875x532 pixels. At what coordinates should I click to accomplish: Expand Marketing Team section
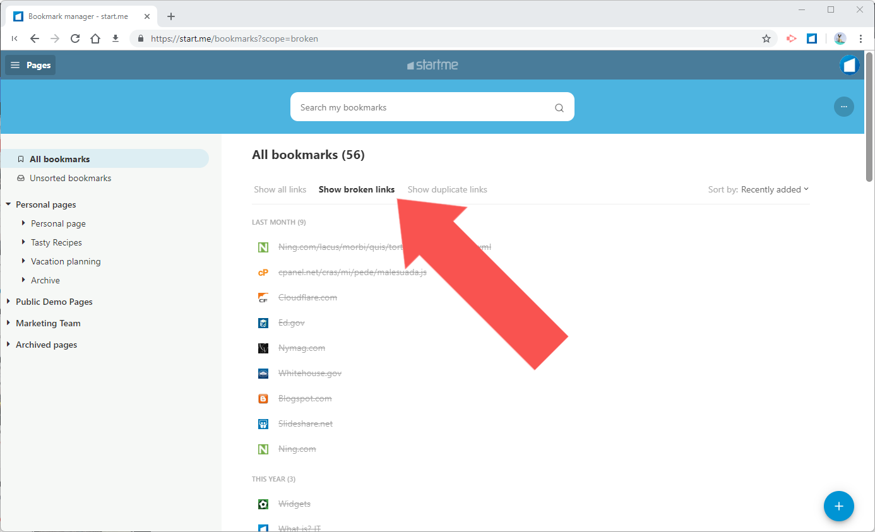point(8,323)
